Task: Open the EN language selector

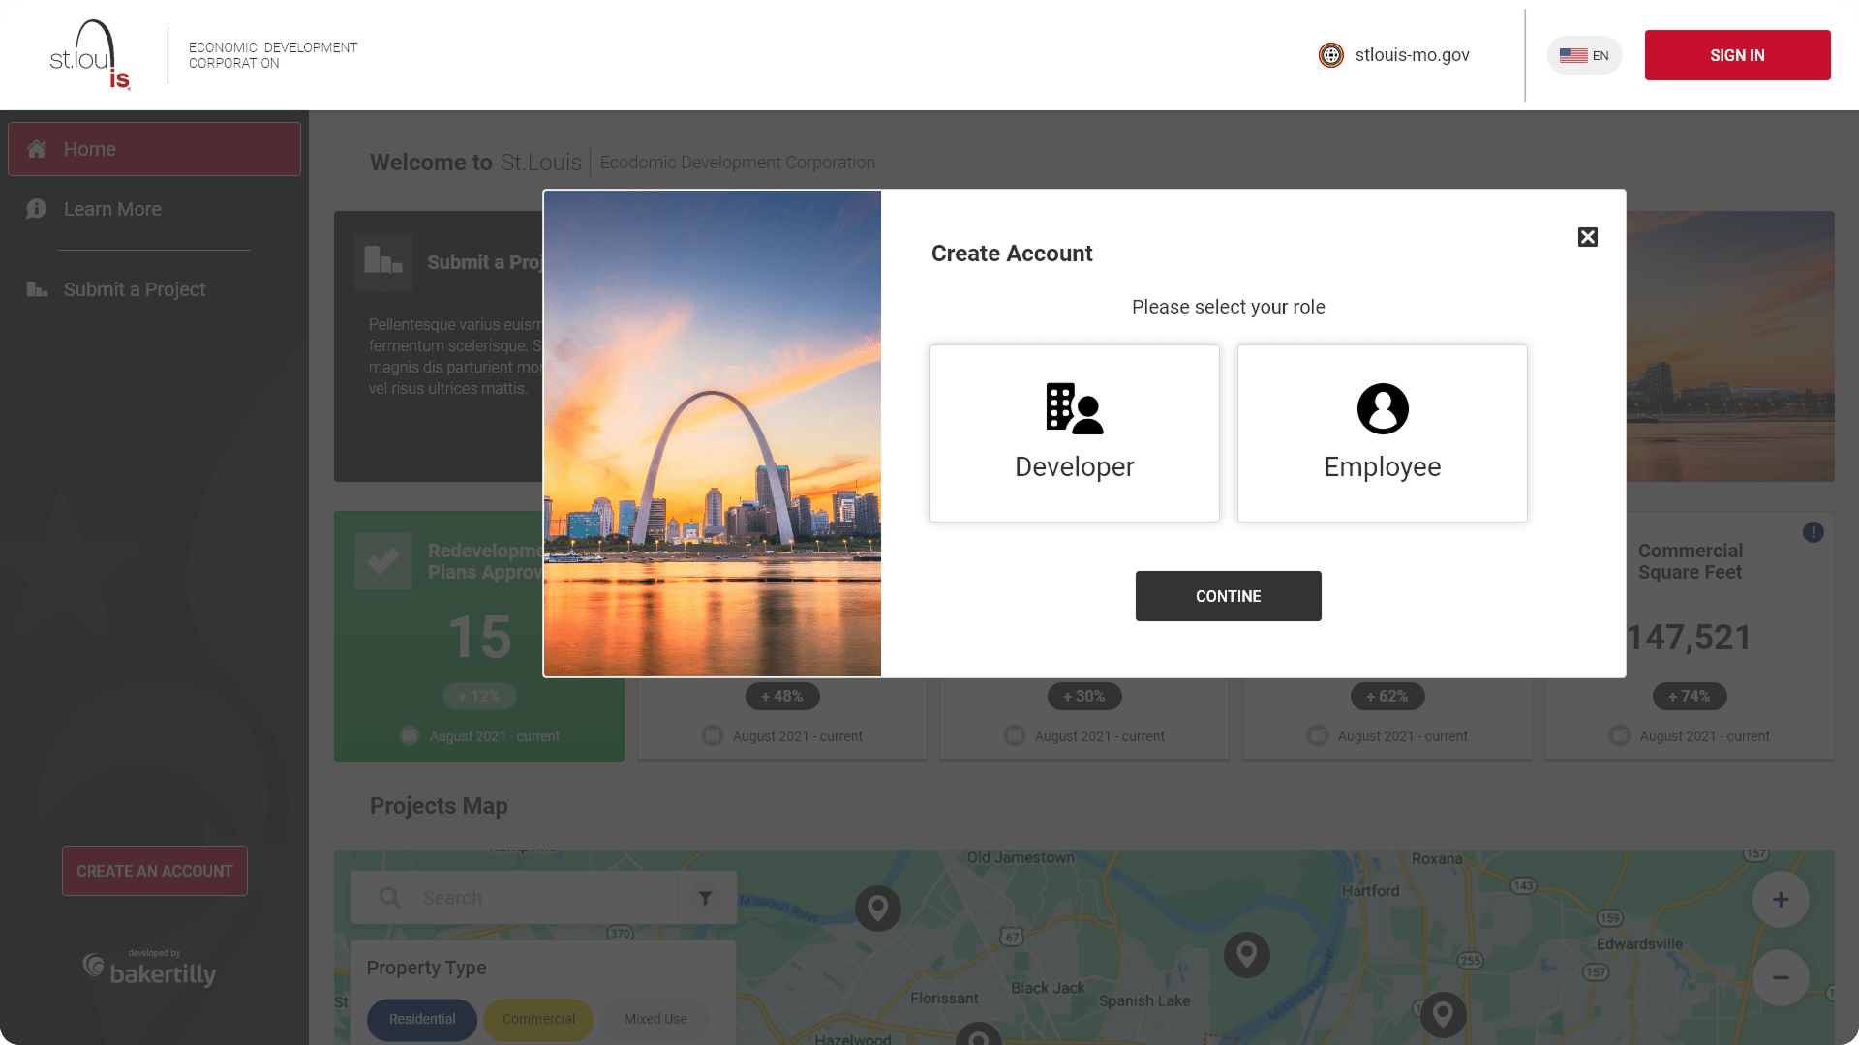Action: (1584, 55)
